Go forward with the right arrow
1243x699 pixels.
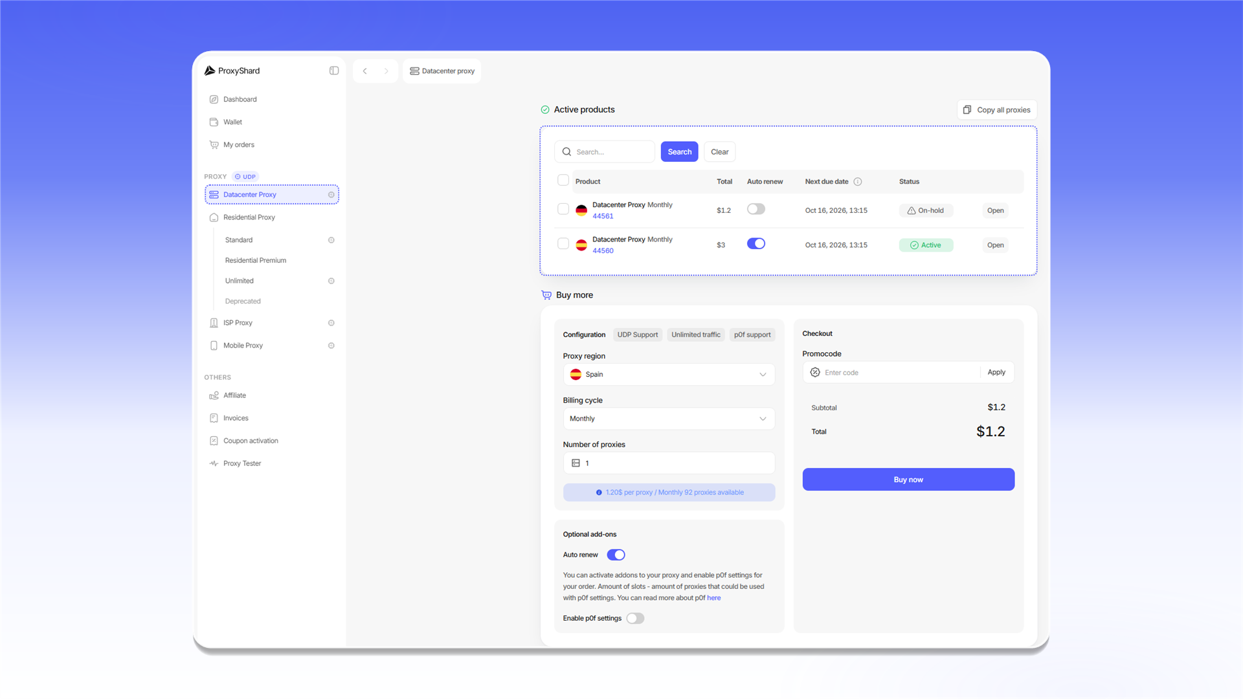click(386, 71)
